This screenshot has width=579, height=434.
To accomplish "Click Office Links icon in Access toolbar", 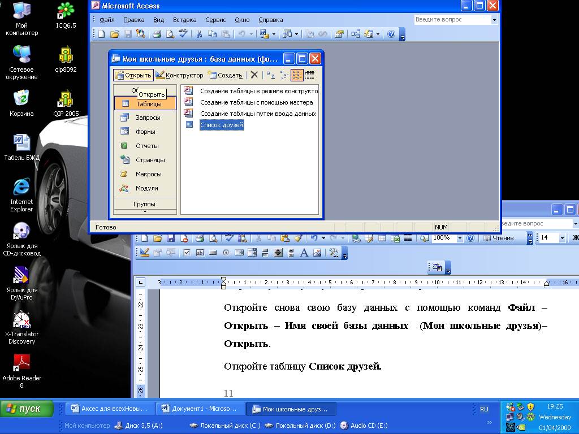I will pyautogui.click(x=265, y=34).
